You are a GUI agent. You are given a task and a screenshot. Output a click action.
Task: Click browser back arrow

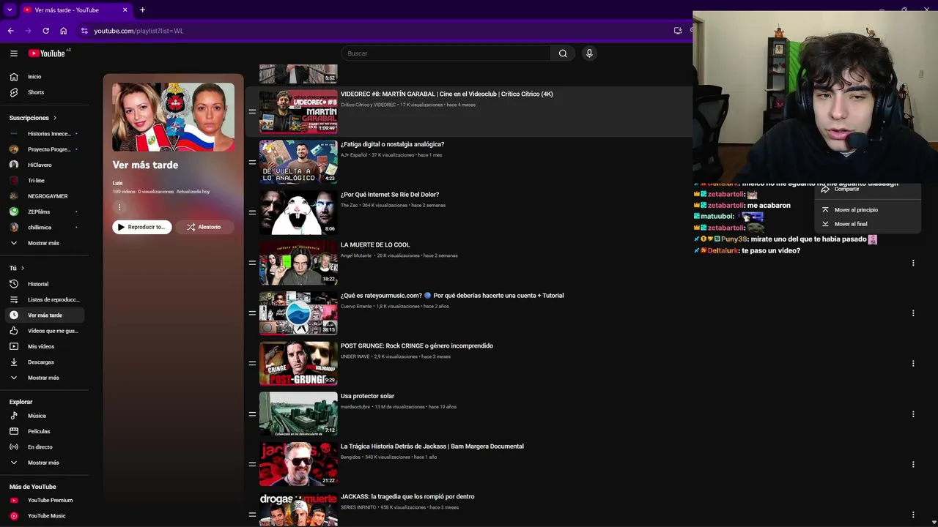tap(10, 31)
